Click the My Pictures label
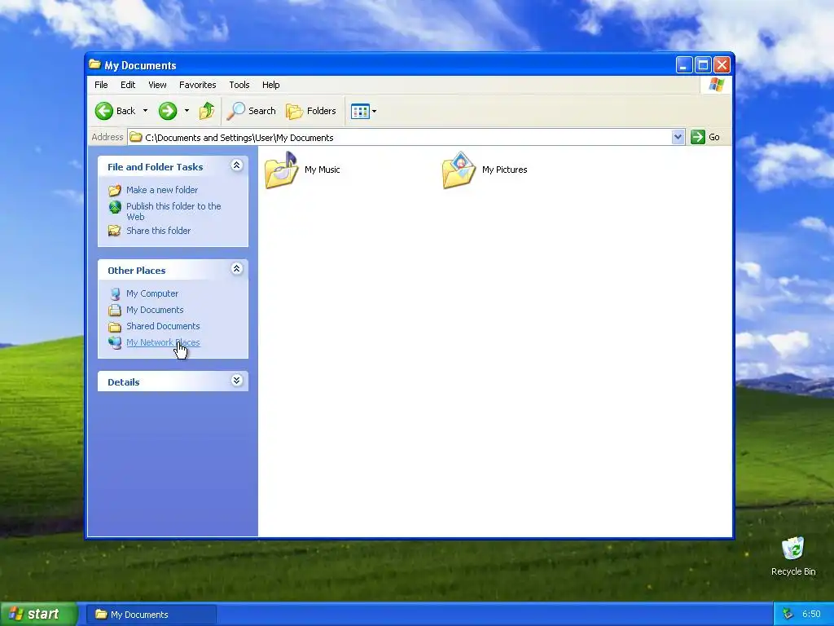 (505, 170)
